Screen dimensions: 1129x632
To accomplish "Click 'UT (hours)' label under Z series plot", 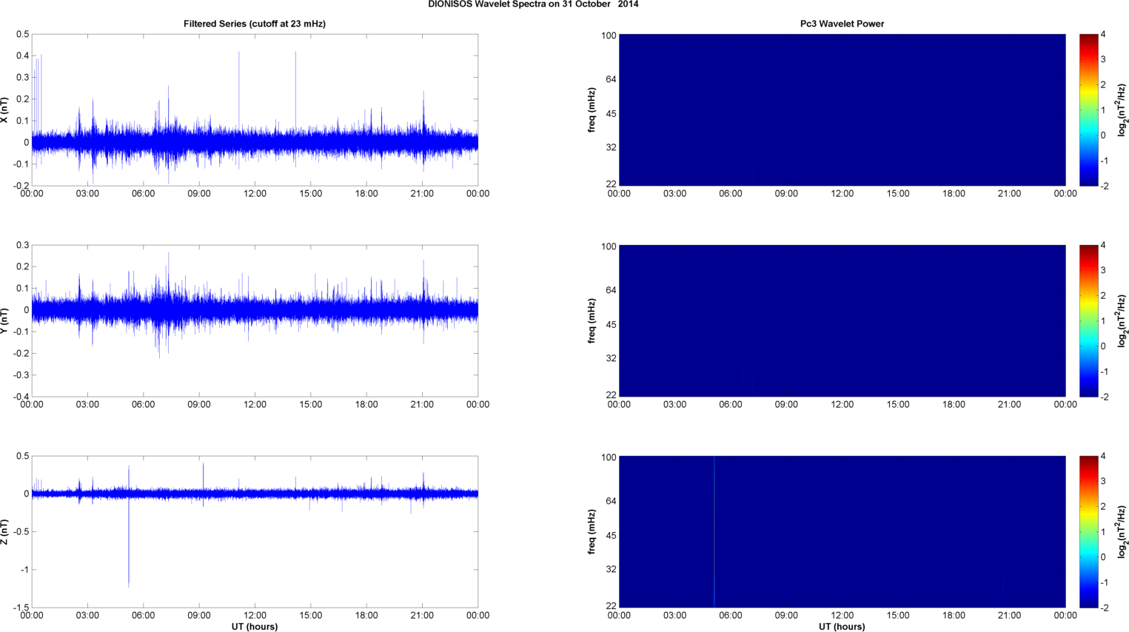I will (255, 627).
